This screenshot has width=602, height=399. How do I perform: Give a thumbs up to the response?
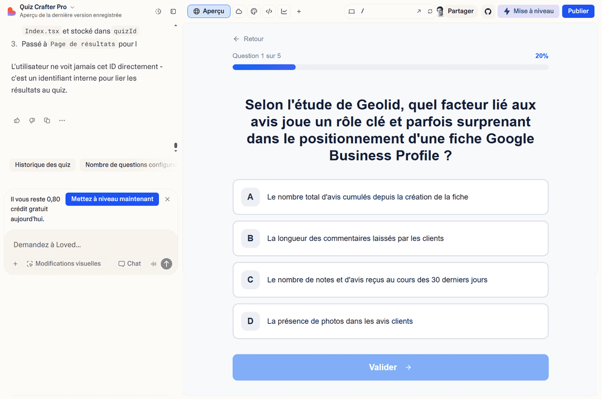tap(17, 120)
